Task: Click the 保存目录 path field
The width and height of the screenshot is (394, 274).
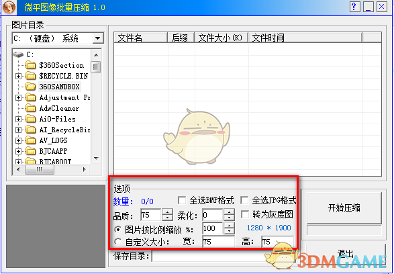Action: [223, 256]
